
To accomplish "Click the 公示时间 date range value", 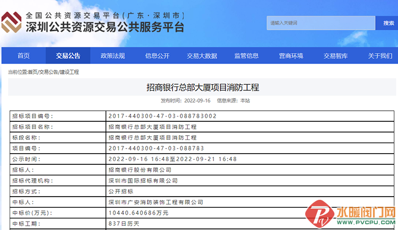I will (172, 159).
